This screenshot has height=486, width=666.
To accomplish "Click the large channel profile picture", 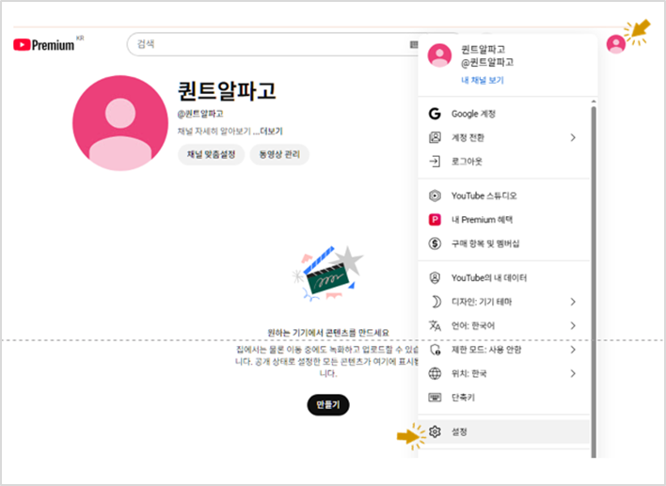I will pos(120,123).
